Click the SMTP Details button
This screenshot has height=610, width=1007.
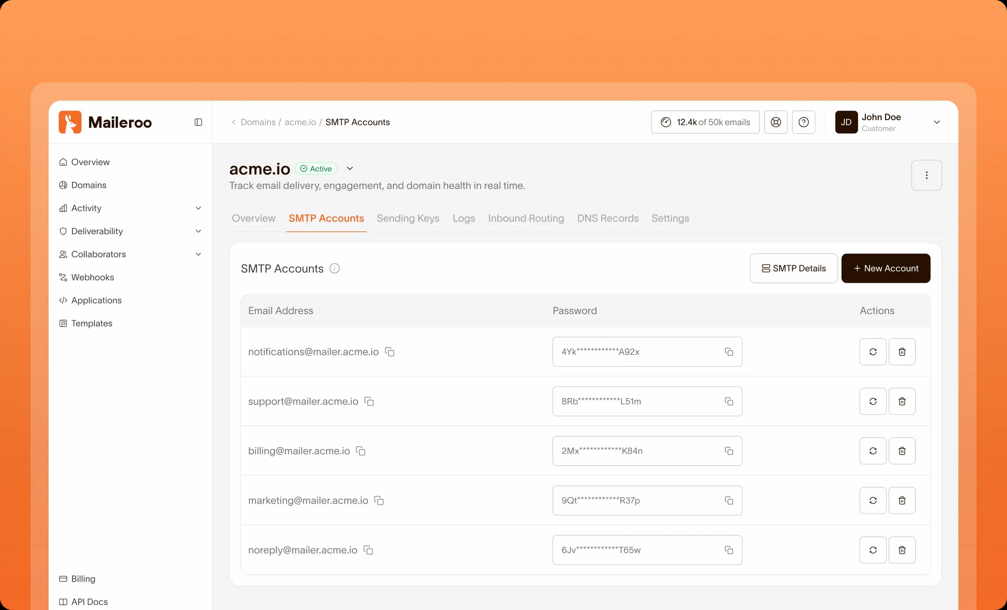point(794,268)
